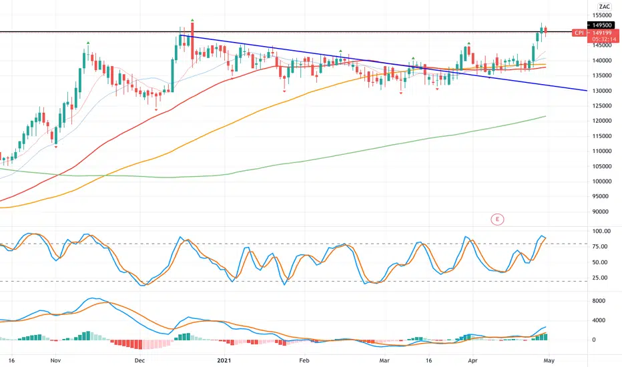Click the Nov date label on time axis
This screenshot has height=367, width=622.
(55, 360)
